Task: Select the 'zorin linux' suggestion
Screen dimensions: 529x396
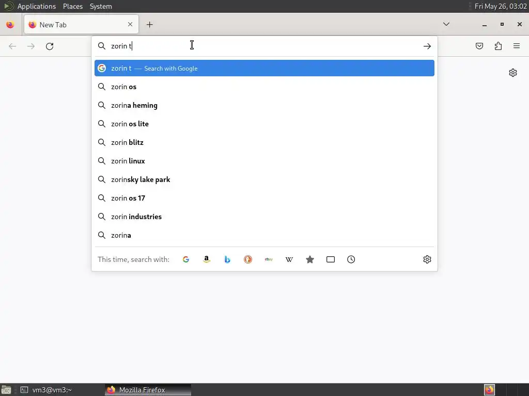Action: click(264, 161)
